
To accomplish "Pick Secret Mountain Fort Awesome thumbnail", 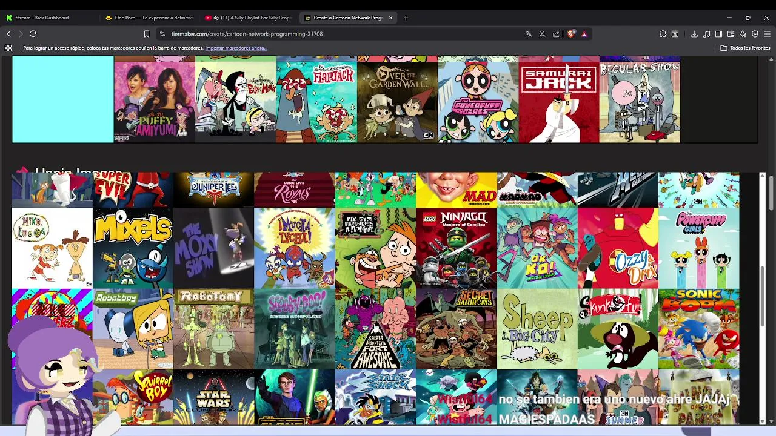I will point(375,329).
